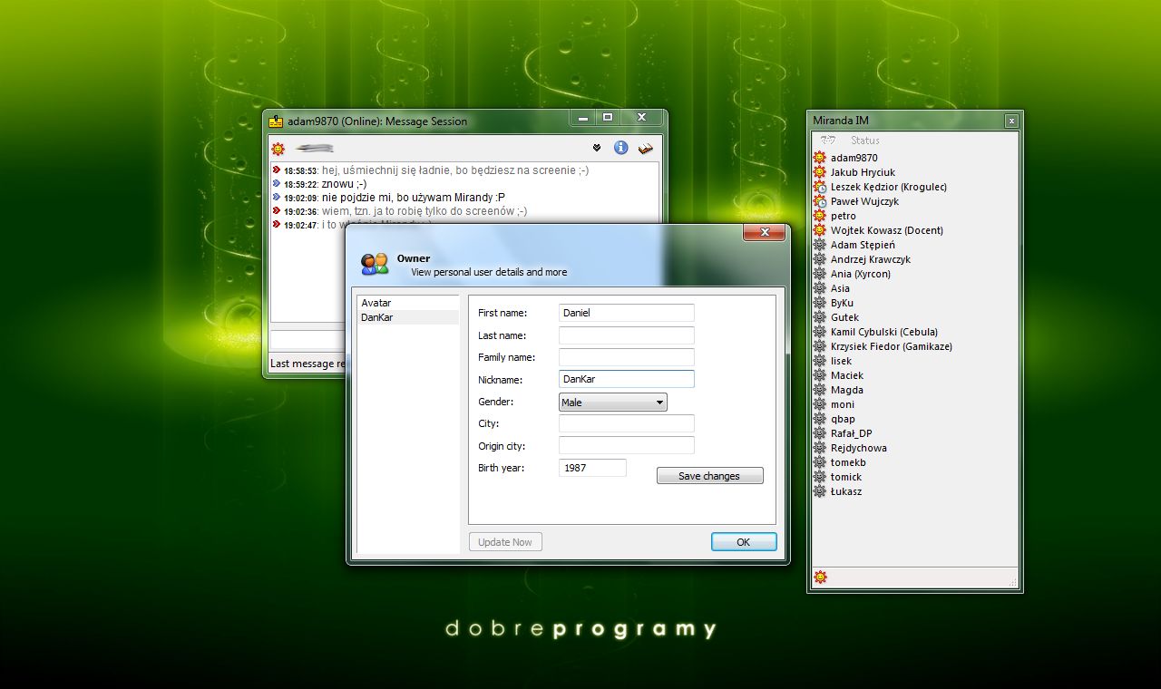
Task: Click the offline icon beside Gutek
Action: pos(820,317)
